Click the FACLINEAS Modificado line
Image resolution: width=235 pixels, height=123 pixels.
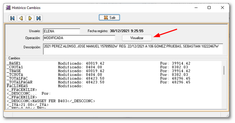click(x=45, y=86)
